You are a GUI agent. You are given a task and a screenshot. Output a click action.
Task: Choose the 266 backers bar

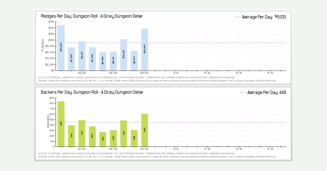click(x=103, y=139)
